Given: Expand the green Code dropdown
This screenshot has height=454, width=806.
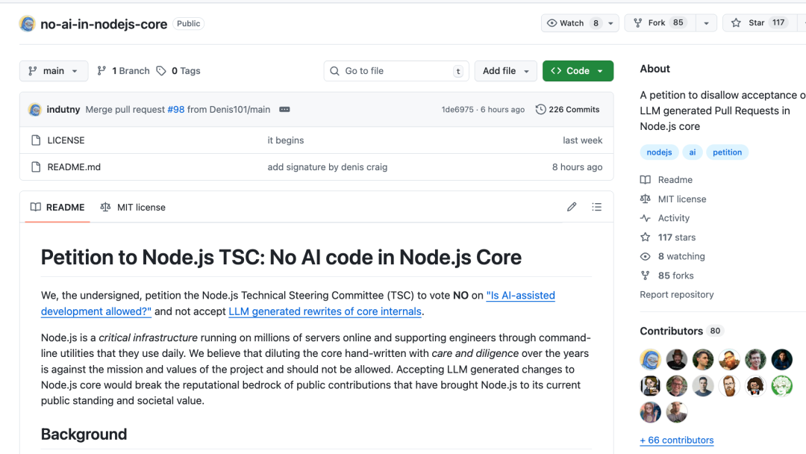Looking at the screenshot, I should 578,70.
